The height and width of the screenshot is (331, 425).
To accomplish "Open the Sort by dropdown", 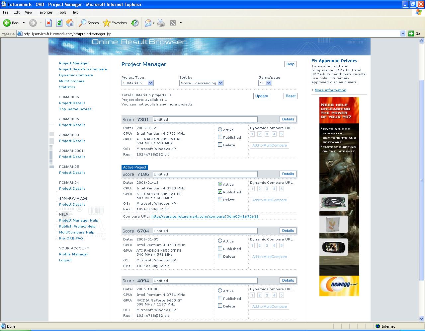I will coord(201,83).
